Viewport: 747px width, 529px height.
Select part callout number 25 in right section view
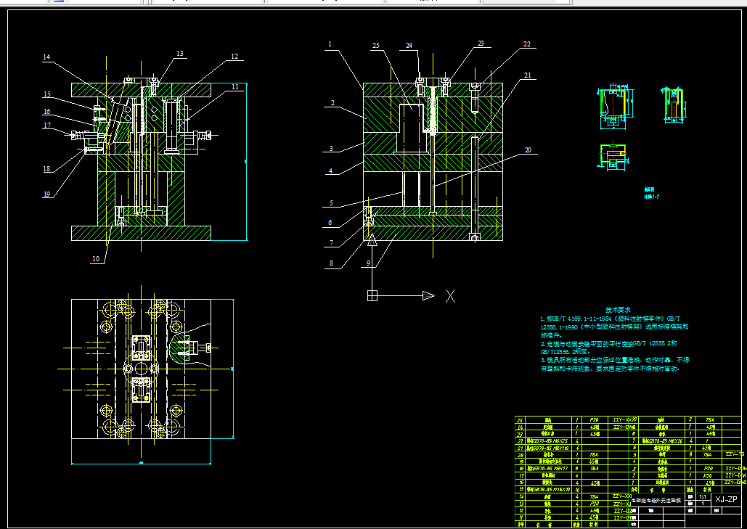[376, 45]
